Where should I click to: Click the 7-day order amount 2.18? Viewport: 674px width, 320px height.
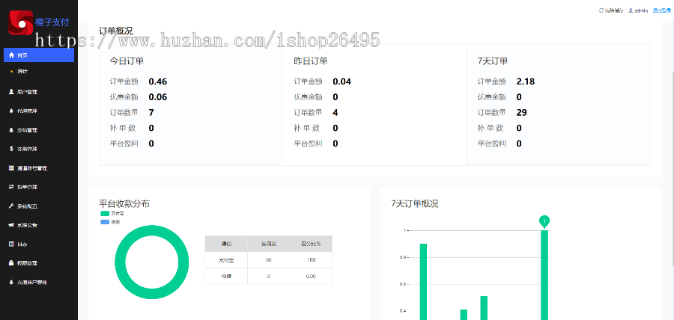click(525, 81)
